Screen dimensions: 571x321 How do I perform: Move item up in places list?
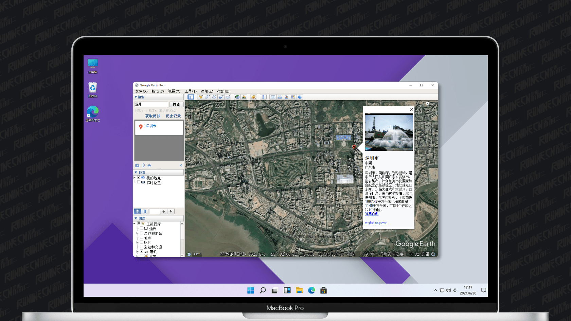tap(164, 211)
